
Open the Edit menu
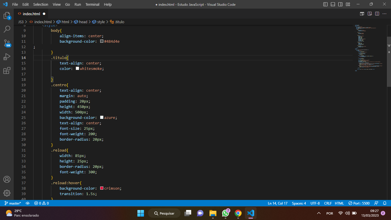[25, 4]
